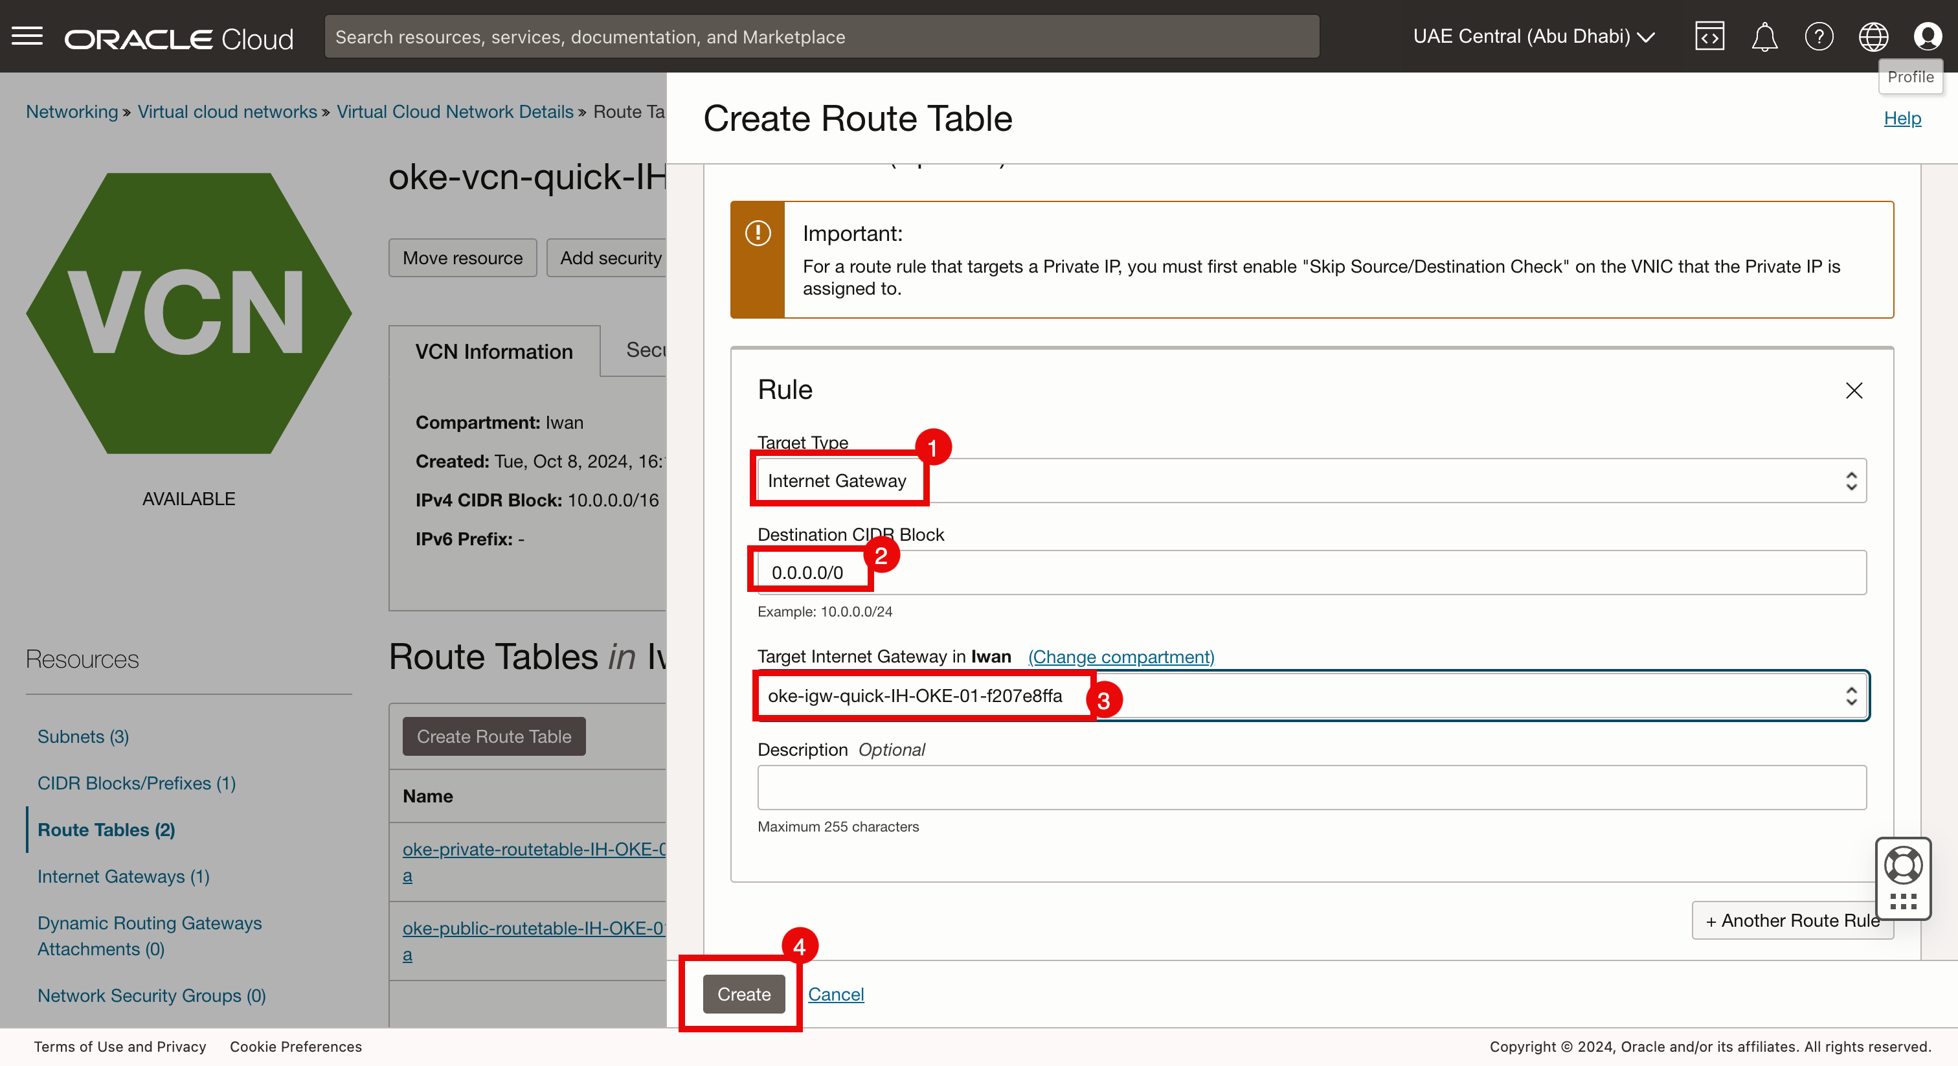The height and width of the screenshot is (1066, 1958).
Task: Open the Target Internet Gateway dropdown
Action: [1311, 696]
